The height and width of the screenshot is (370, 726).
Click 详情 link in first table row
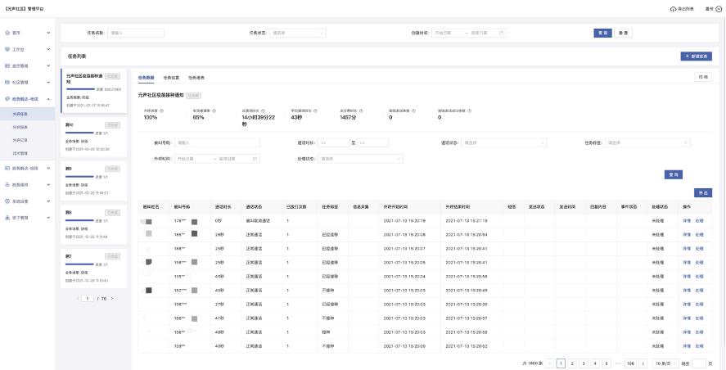[687, 221]
